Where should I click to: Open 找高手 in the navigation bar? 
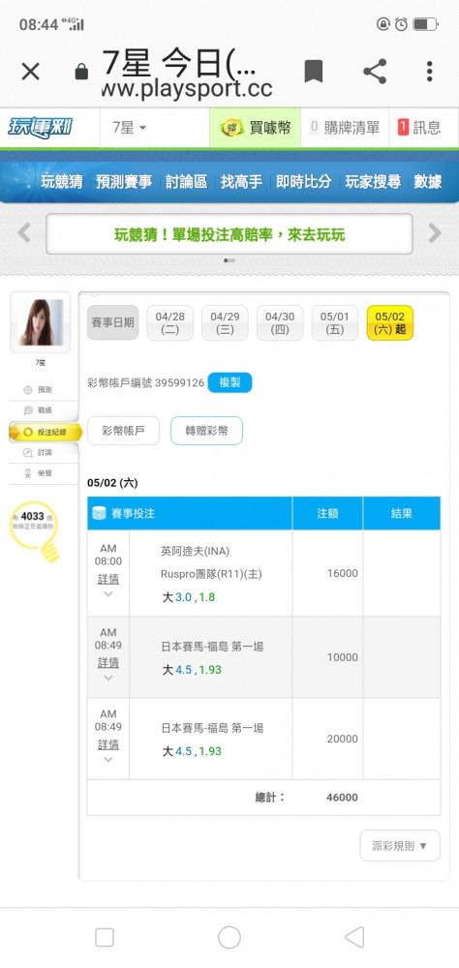[241, 182]
